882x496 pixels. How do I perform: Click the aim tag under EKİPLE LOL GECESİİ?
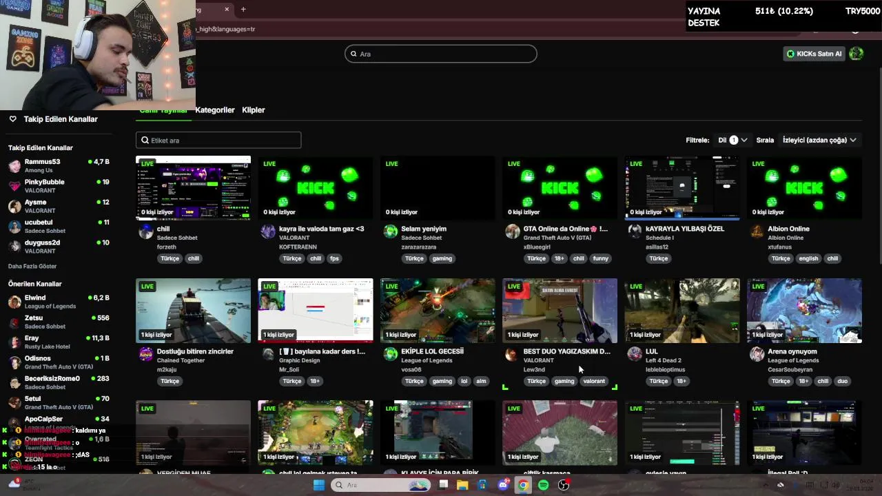[481, 381]
